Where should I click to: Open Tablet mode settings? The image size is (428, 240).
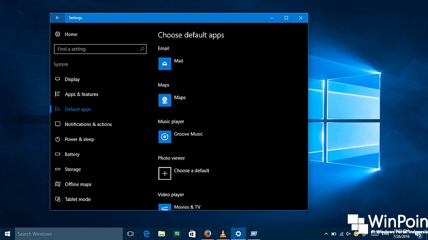[x=78, y=199]
